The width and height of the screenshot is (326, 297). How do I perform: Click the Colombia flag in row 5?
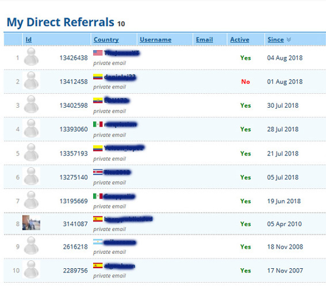pos(98,148)
